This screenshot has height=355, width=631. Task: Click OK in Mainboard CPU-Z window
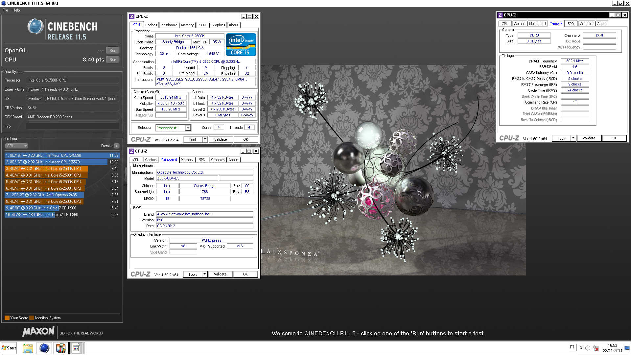[245, 274]
